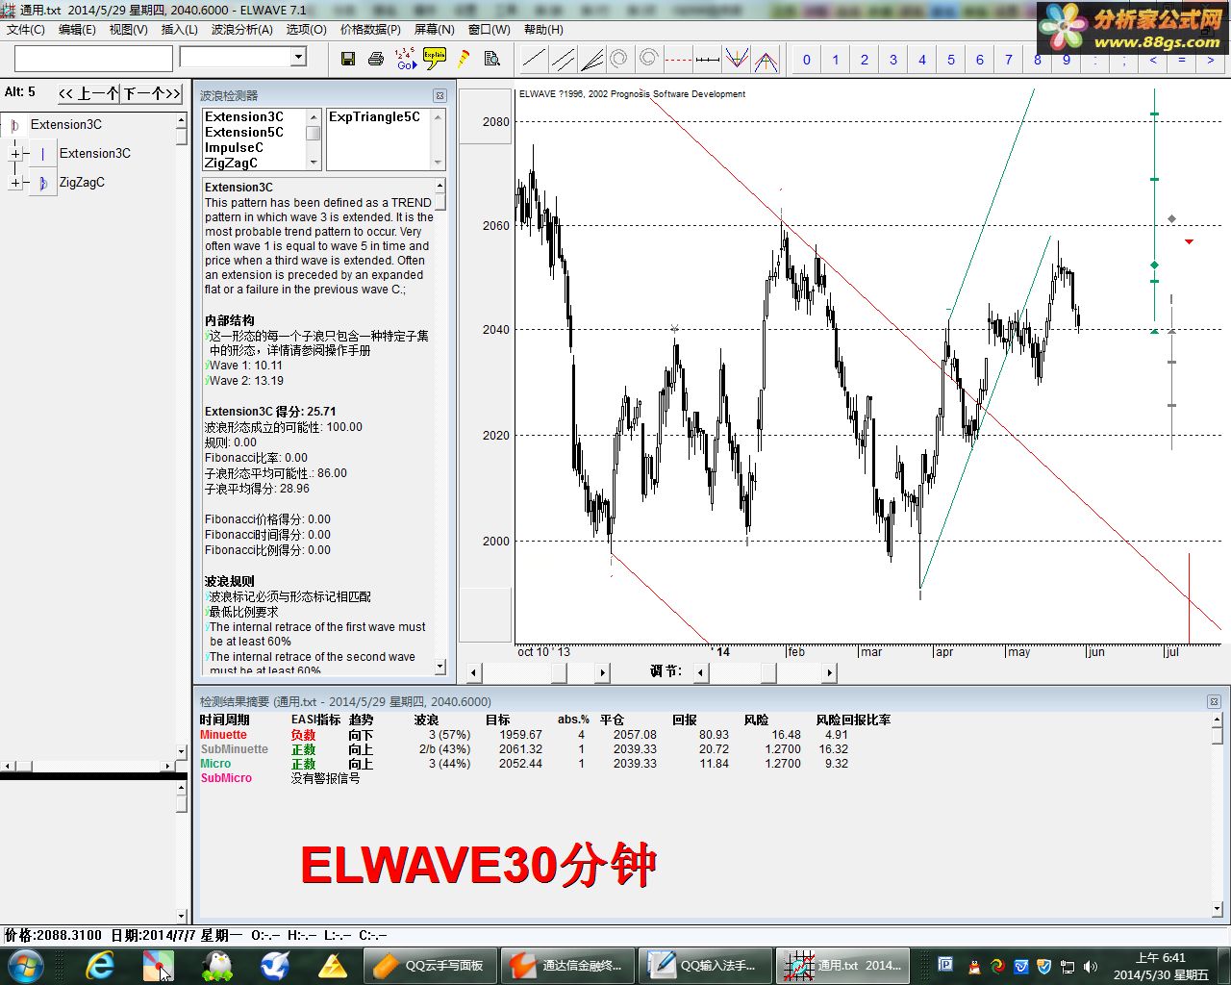Open the 文件(C) menu
Screen dimensions: 1231x985
click(x=26, y=30)
